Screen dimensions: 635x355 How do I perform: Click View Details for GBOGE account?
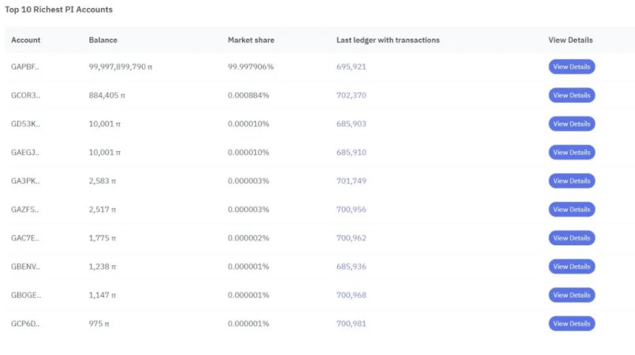(x=572, y=295)
